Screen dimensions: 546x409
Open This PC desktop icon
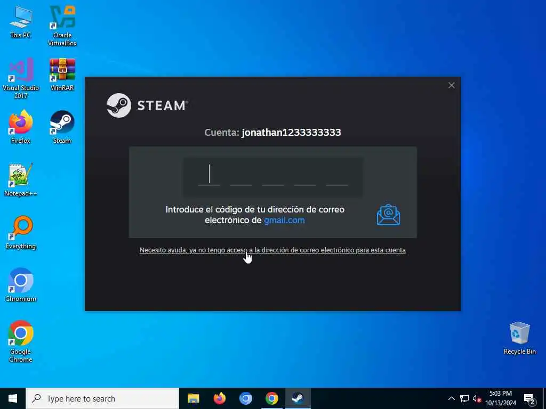(x=21, y=21)
